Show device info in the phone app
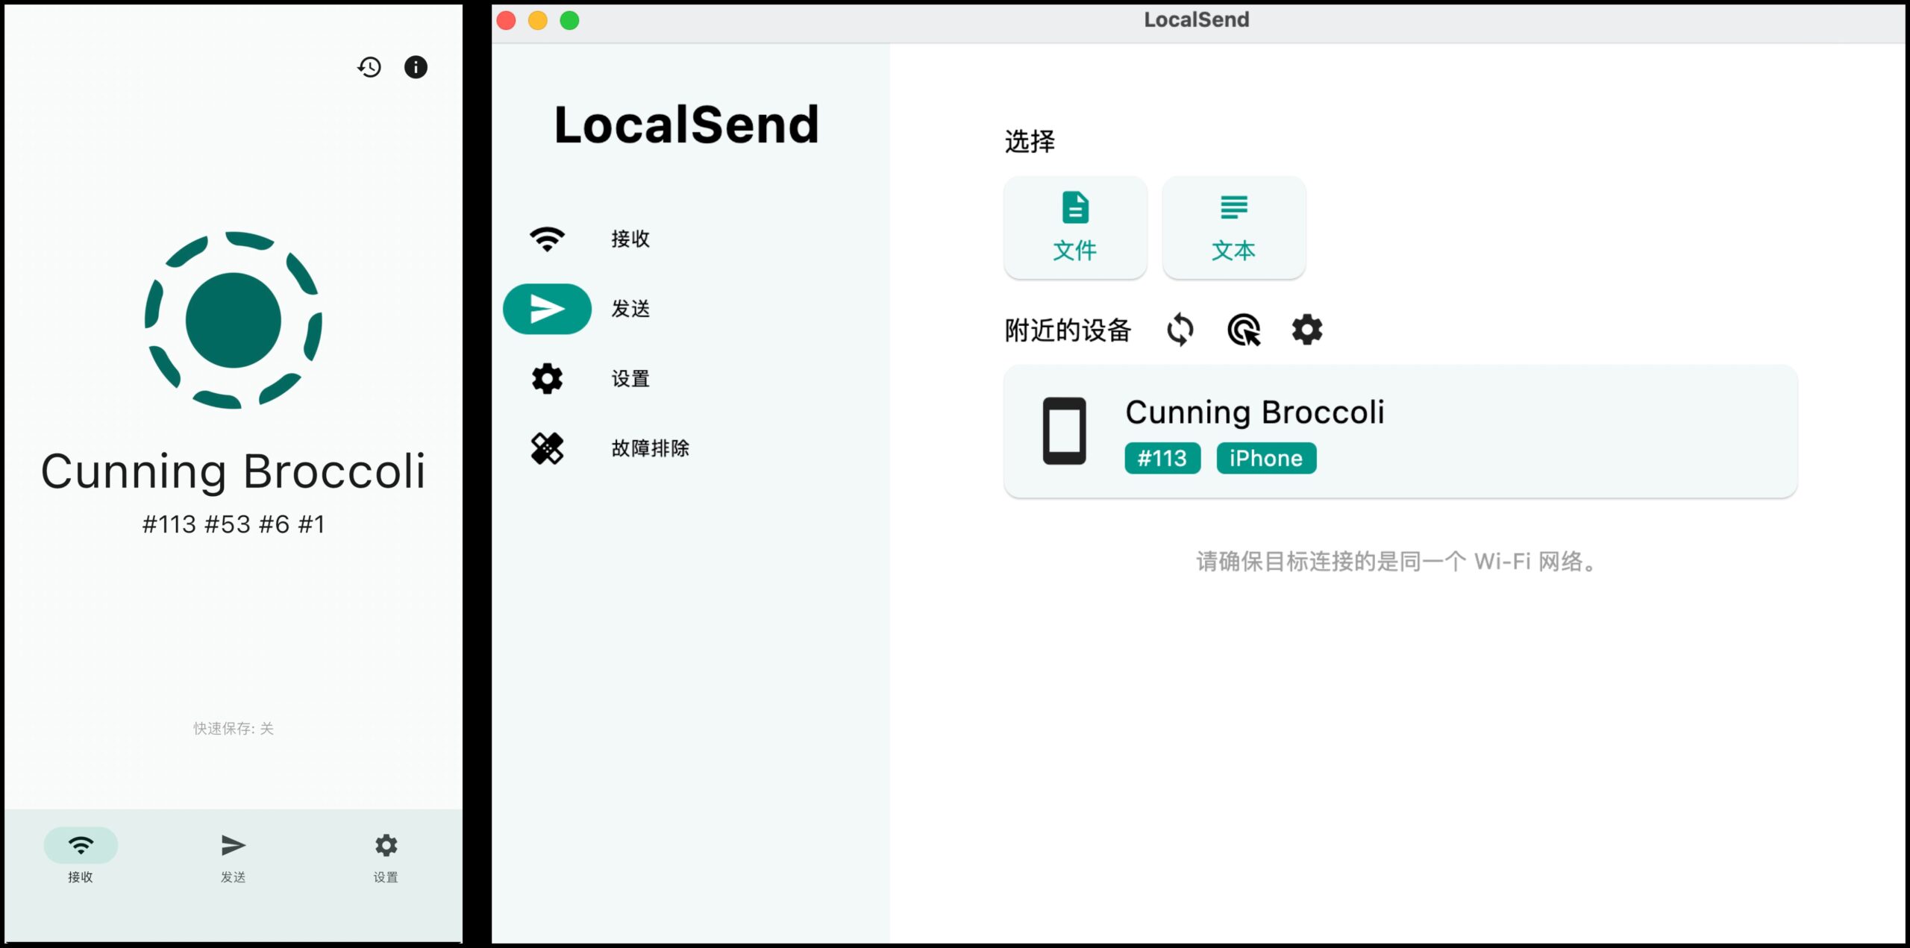Viewport: 1910px width, 948px height. pos(416,67)
